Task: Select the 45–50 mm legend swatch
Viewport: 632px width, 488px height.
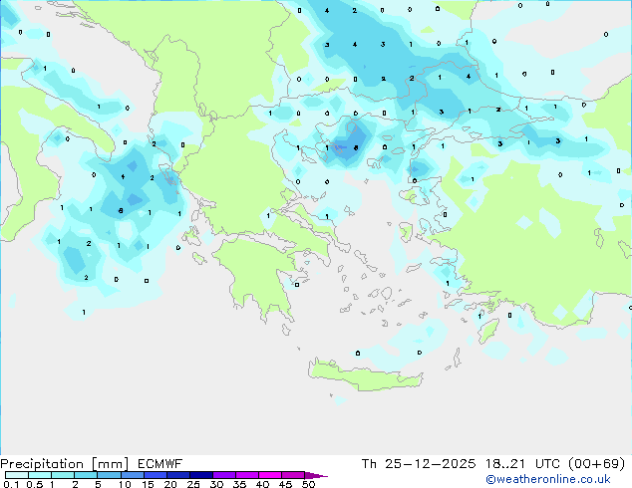Action: (x=293, y=475)
